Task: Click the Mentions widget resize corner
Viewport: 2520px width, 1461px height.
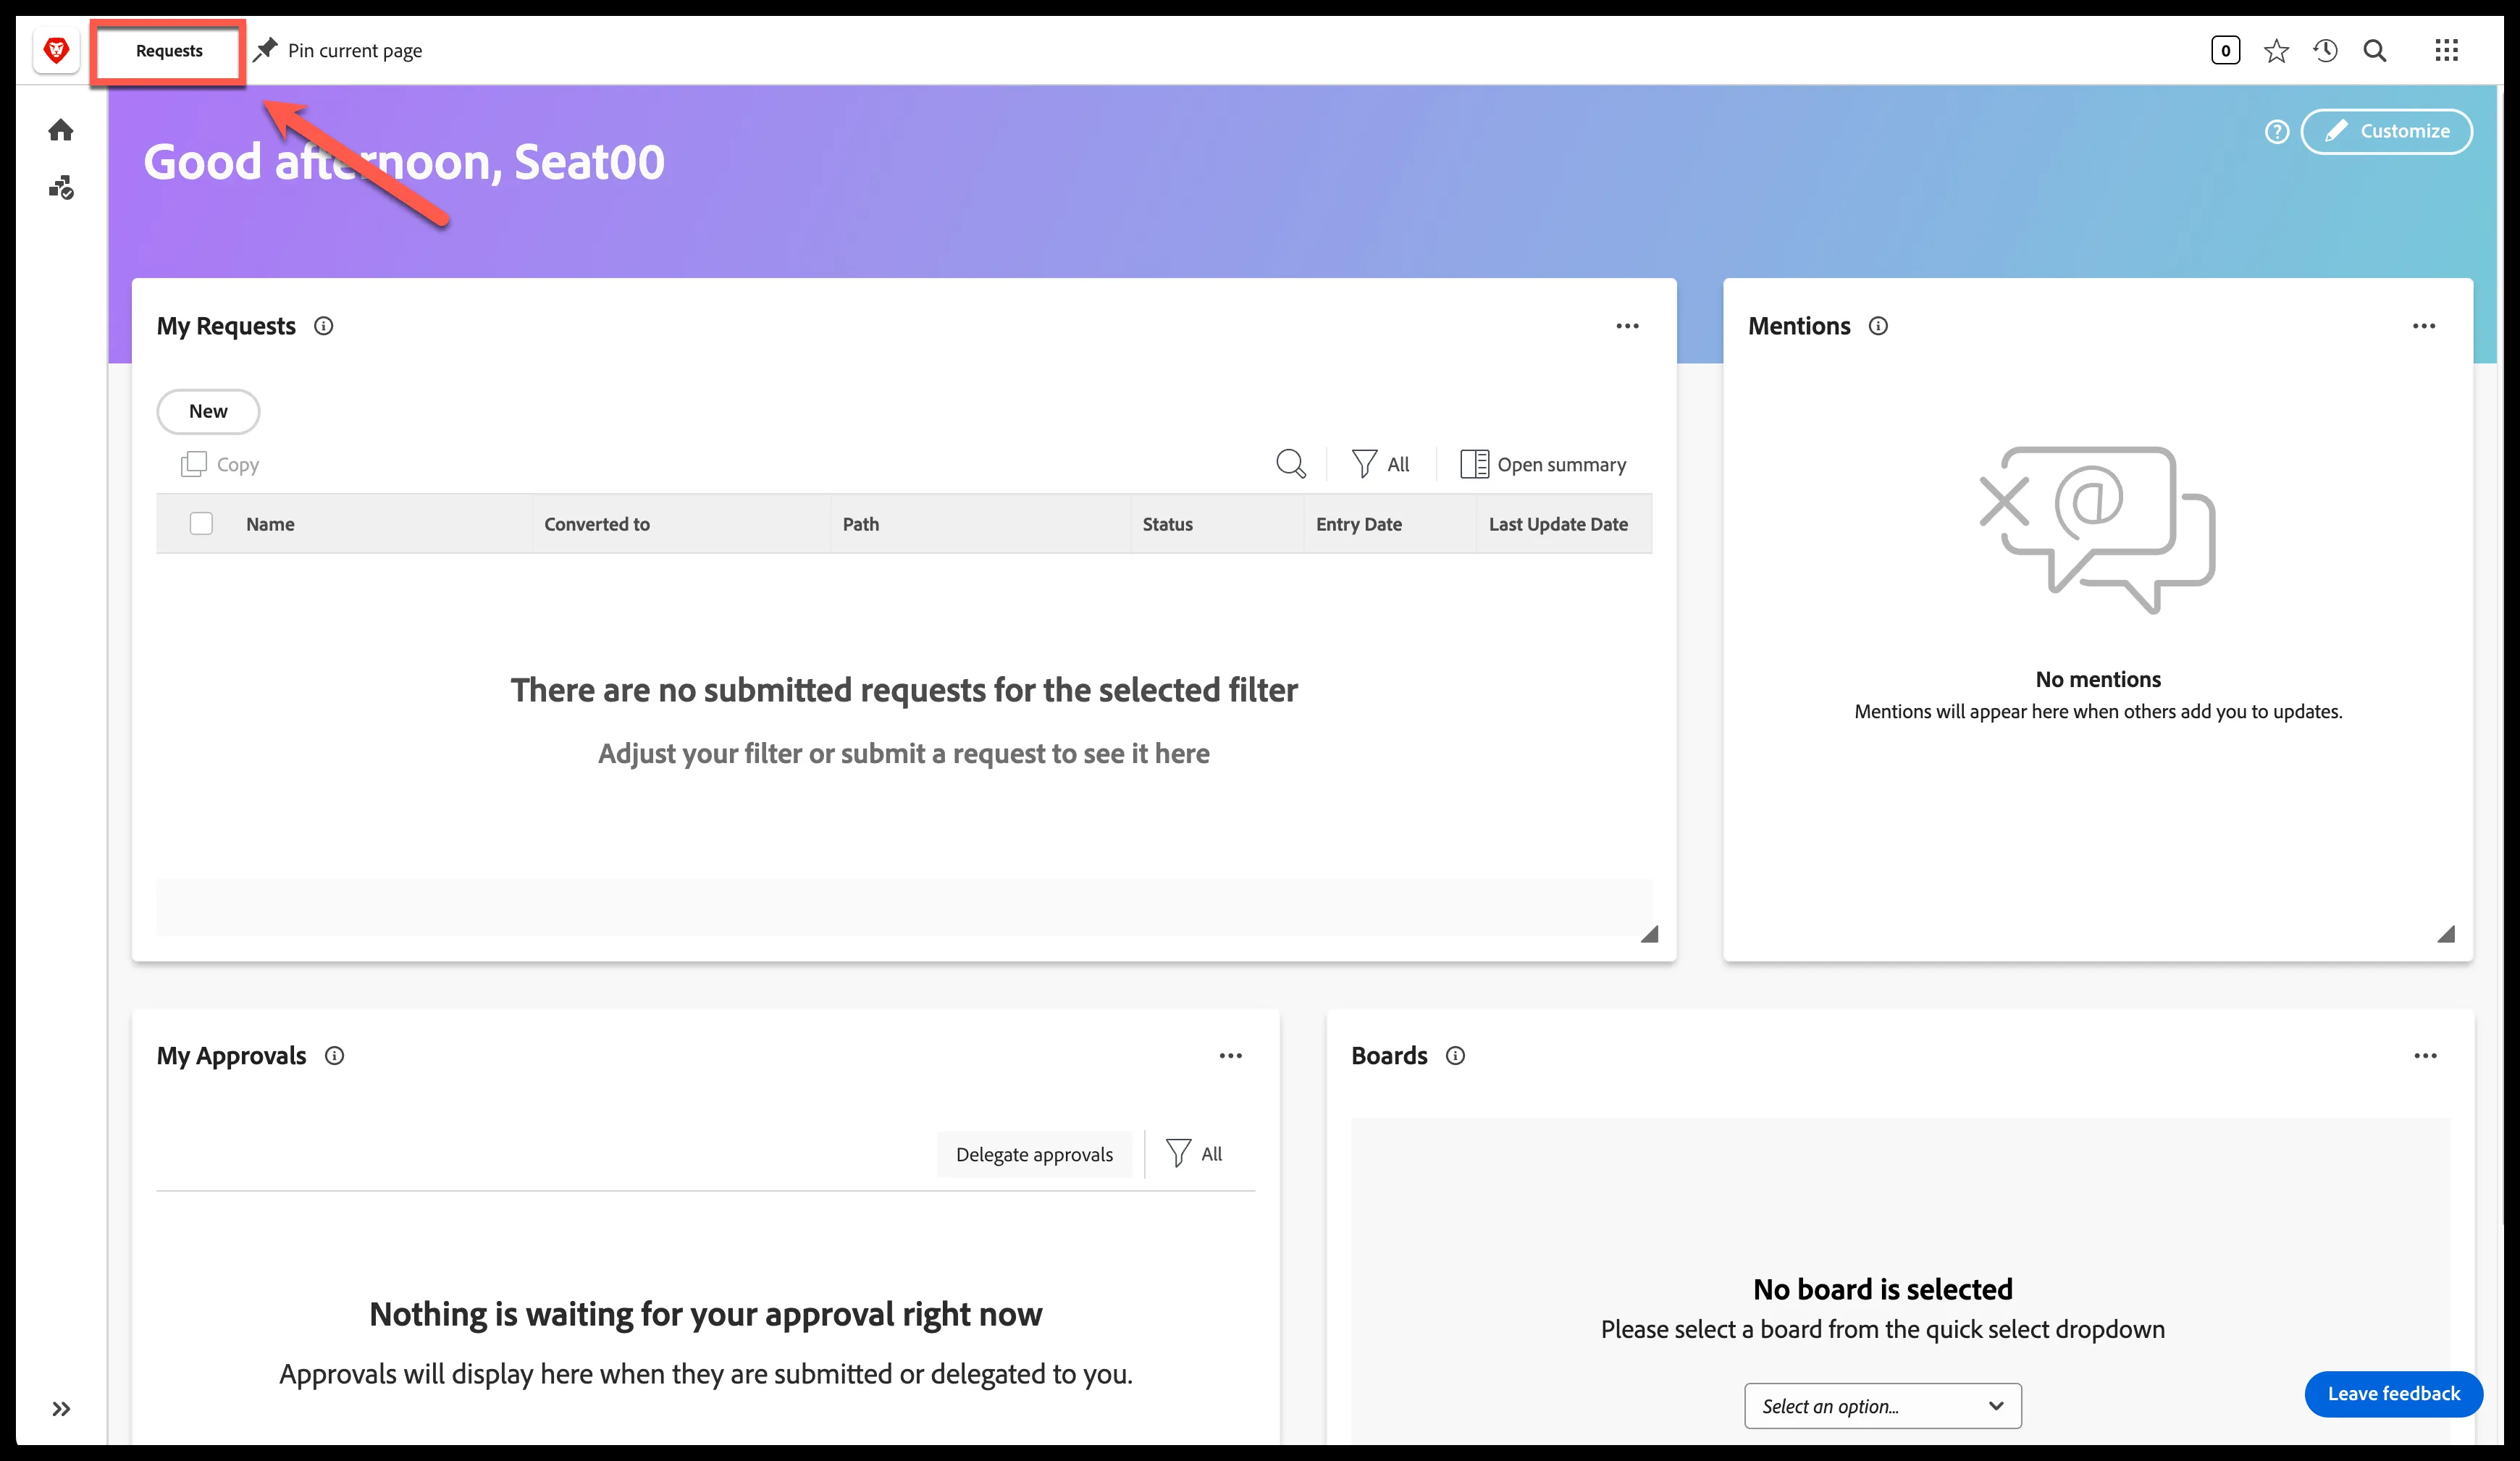Action: tap(2446, 934)
